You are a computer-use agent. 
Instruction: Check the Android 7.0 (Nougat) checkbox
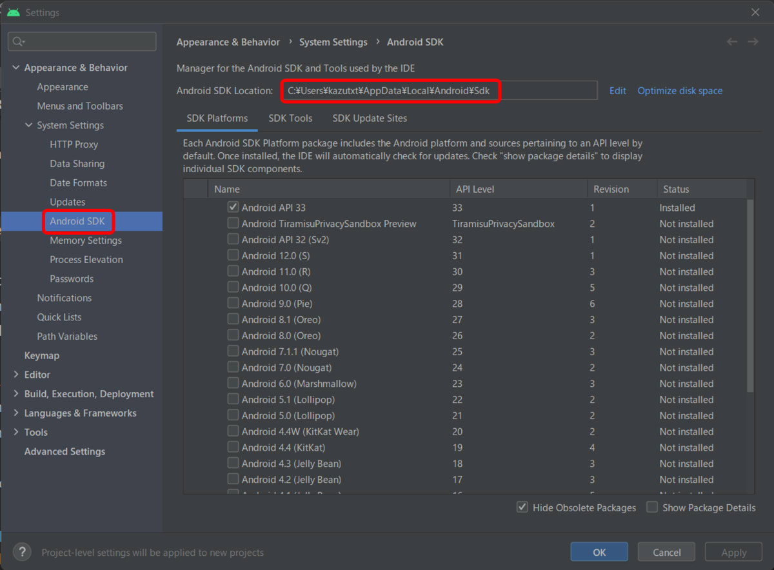point(233,368)
